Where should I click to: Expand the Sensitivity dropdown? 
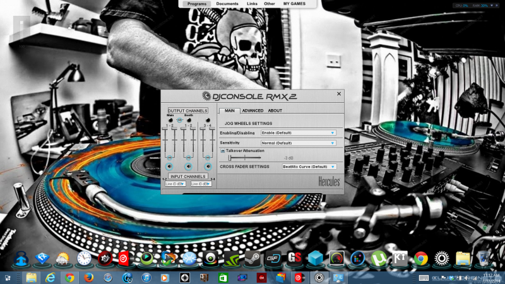[299, 143]
